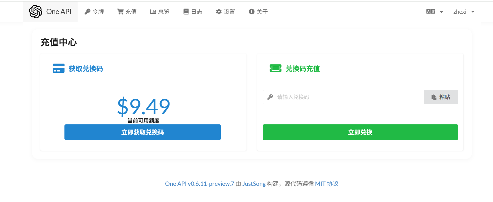Click the blue credit card icon
Image resolution: width=493 pixels, height=202 pixels.
tap(59, 68)
